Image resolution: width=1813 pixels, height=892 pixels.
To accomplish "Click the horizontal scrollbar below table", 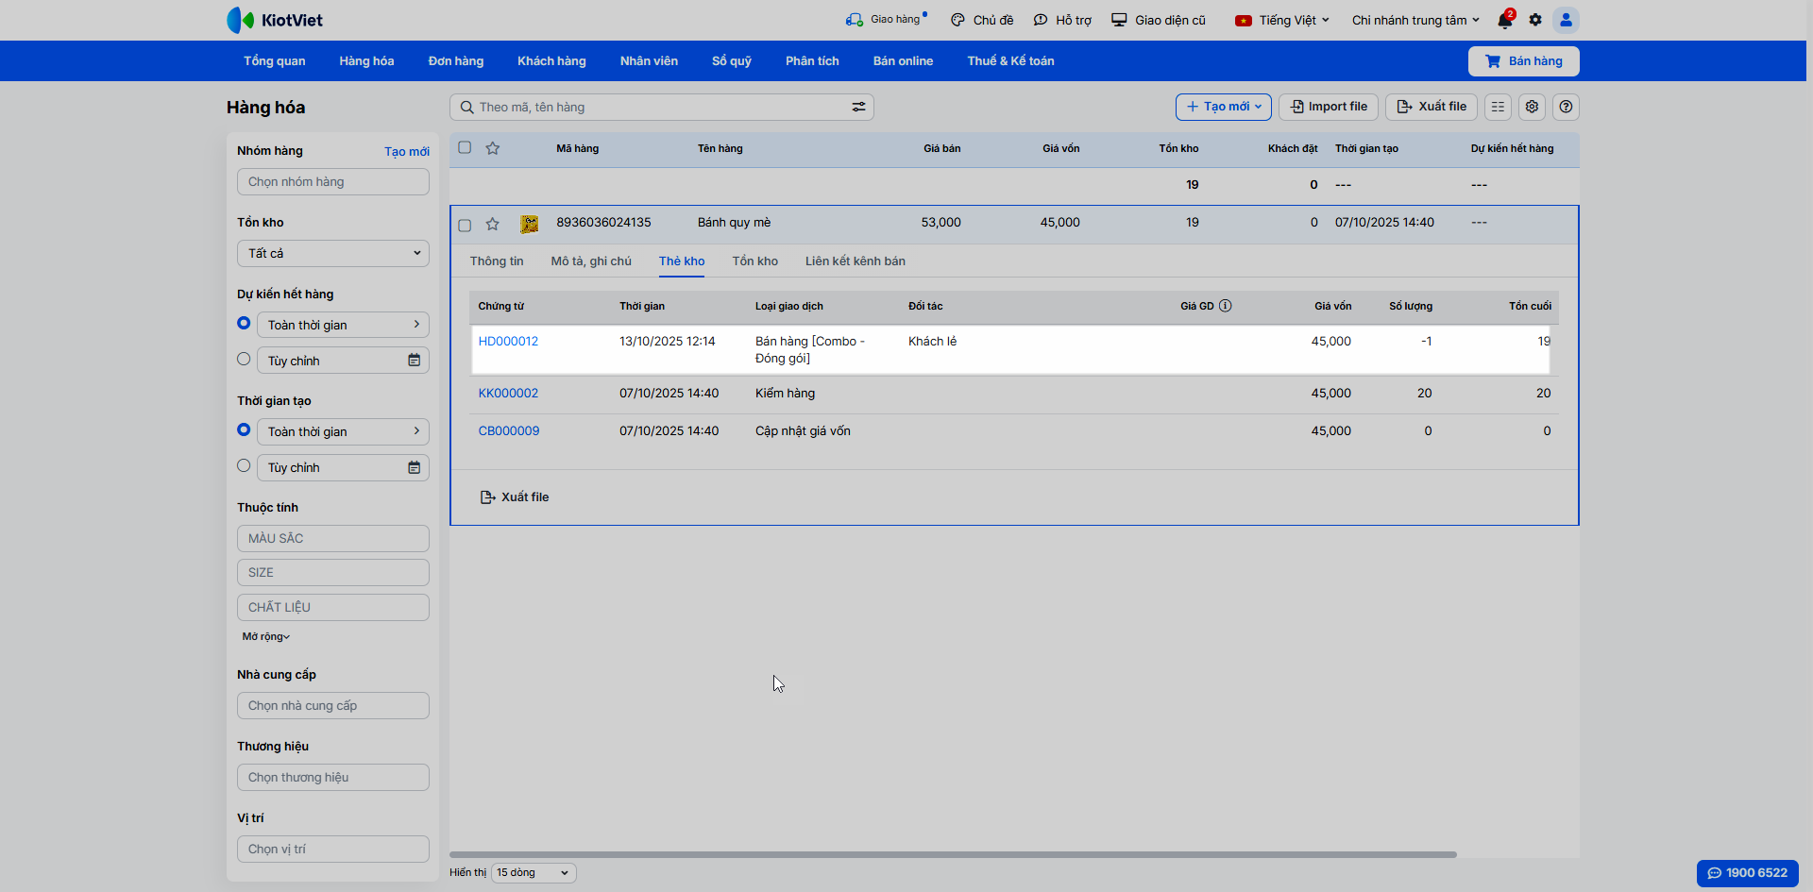I will pos(952,854).
